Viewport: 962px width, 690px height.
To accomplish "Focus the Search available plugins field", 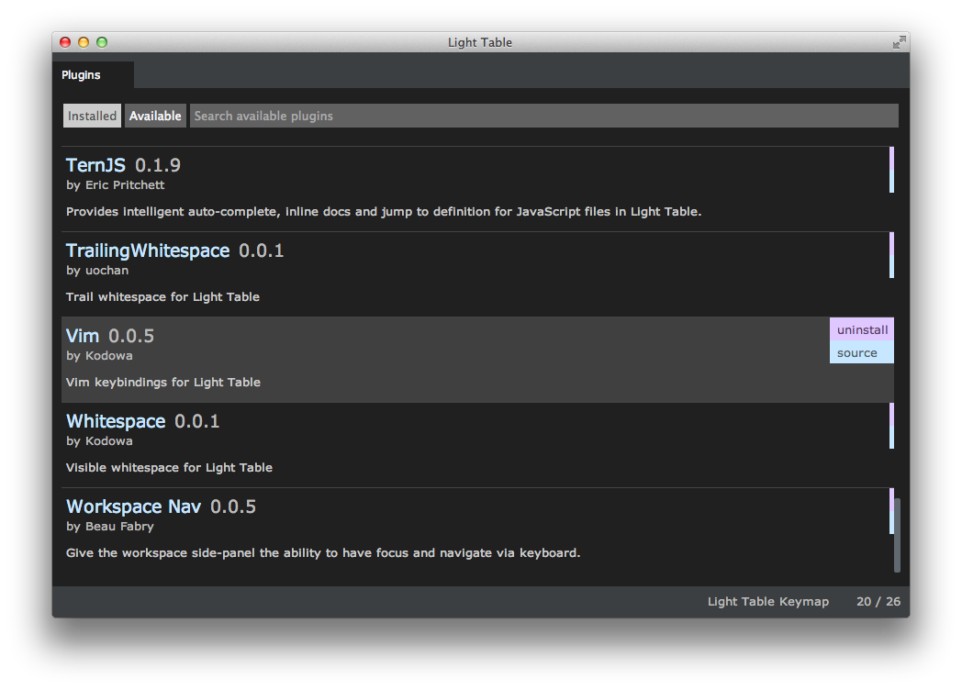I will click(542, 116).
